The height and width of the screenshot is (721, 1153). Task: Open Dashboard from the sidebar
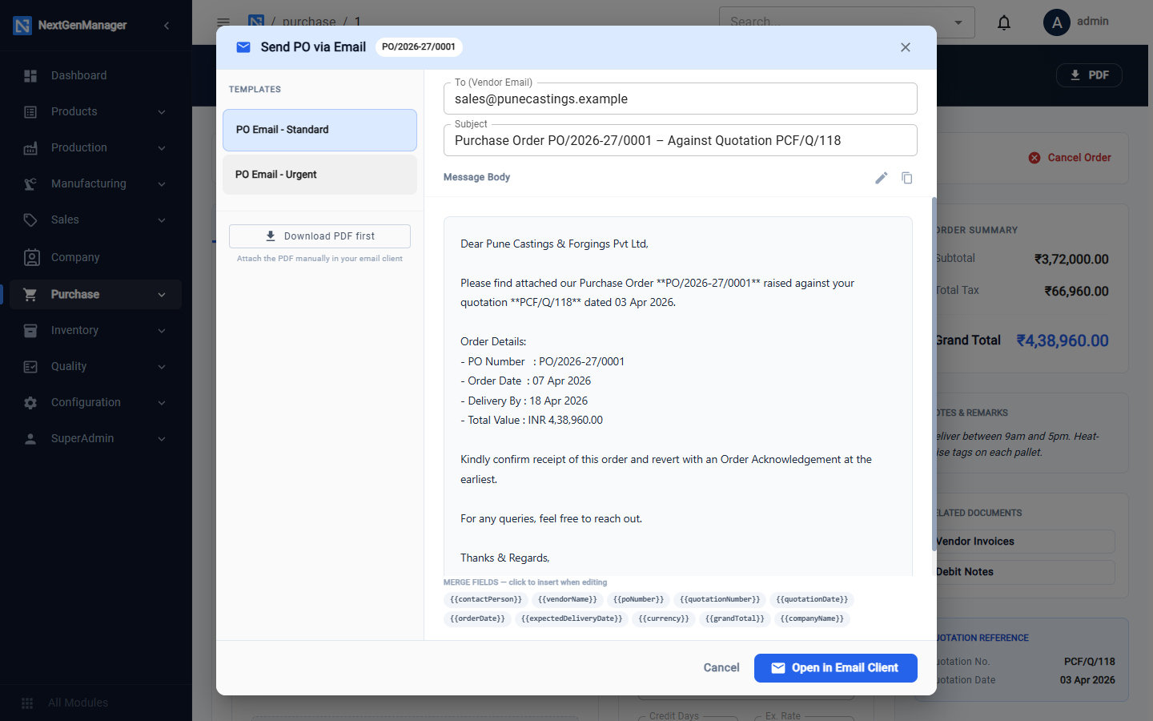click(x=96, y=75)
